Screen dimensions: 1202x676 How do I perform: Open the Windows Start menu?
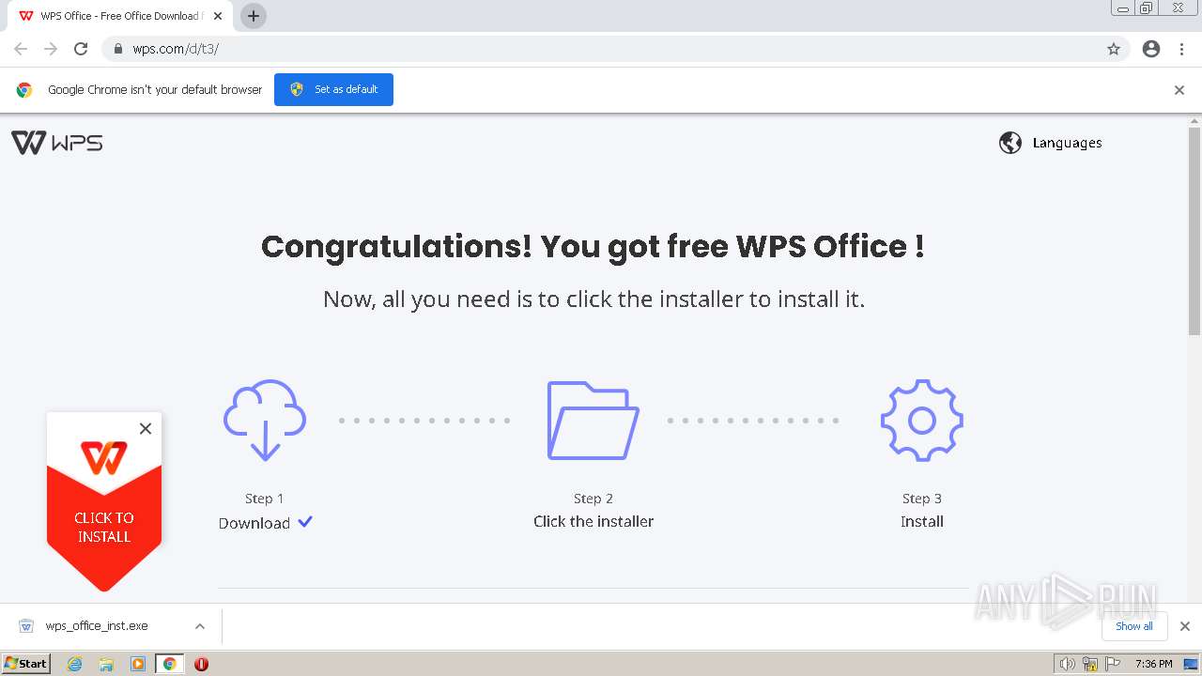pos(25,664)
